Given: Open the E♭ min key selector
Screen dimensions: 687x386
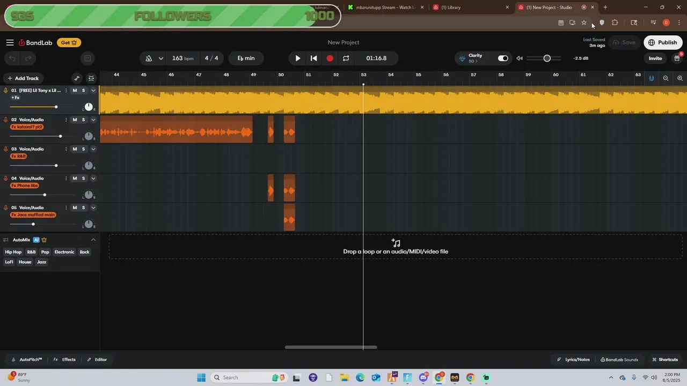Looking at the screenshot, I should point(246,58).
